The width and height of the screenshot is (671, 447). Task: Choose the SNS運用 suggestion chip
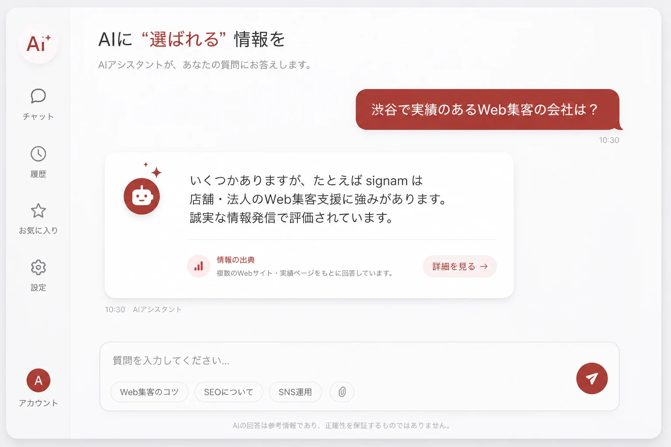point(295,392)
